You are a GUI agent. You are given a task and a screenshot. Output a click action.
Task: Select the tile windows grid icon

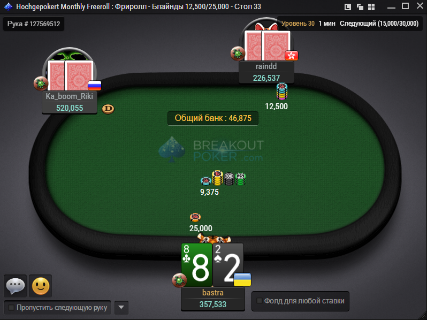tap(371, 7)
